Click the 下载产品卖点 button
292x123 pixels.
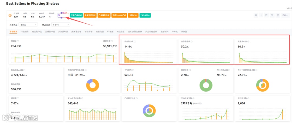click(76, 15)
